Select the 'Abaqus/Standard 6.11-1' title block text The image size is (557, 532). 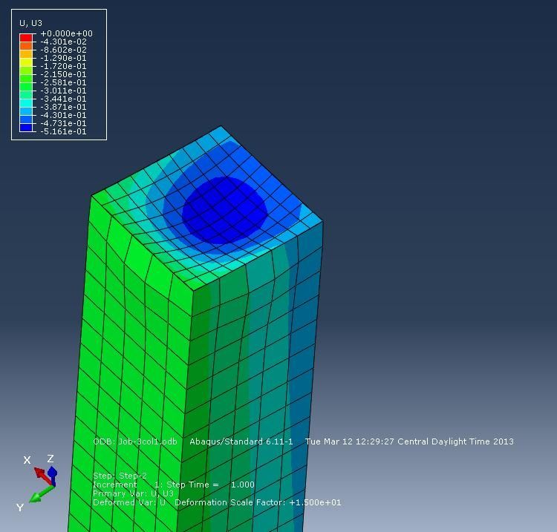(241, 441)
